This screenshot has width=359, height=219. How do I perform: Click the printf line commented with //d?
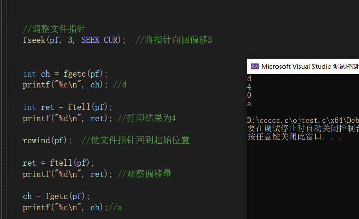pos(74,85)
